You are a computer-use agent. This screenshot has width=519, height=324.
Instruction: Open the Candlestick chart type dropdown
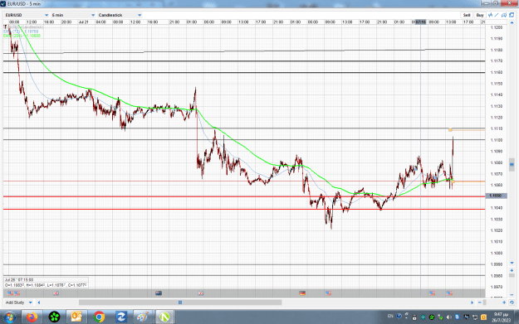point(120,15)
